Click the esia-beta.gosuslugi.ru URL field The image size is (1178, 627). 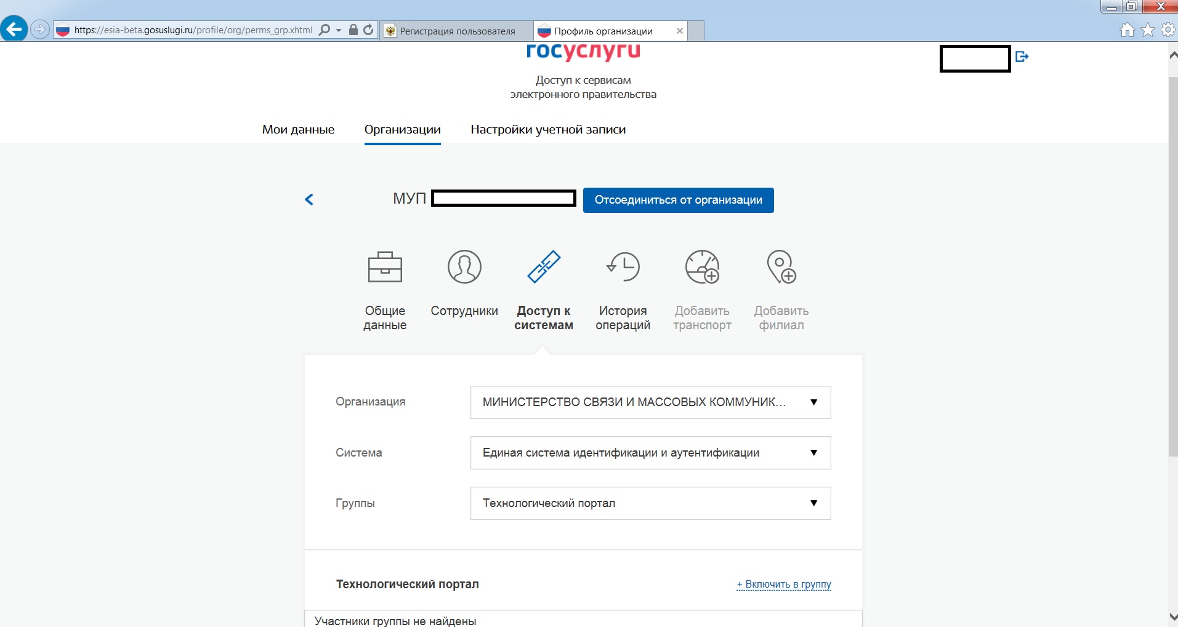coord(193,30)
